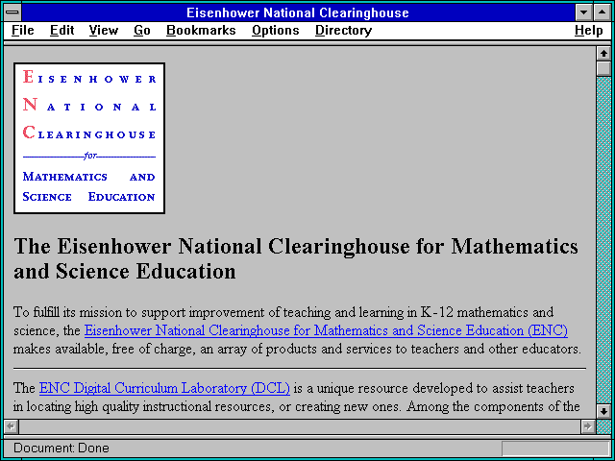Viewport: 615px width, 461px height.
Task: Click the maximize arrow in title bar
Action: click(603, 12)
